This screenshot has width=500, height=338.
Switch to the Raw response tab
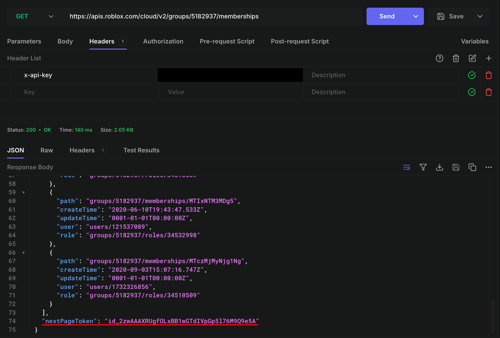pos(47,150)
